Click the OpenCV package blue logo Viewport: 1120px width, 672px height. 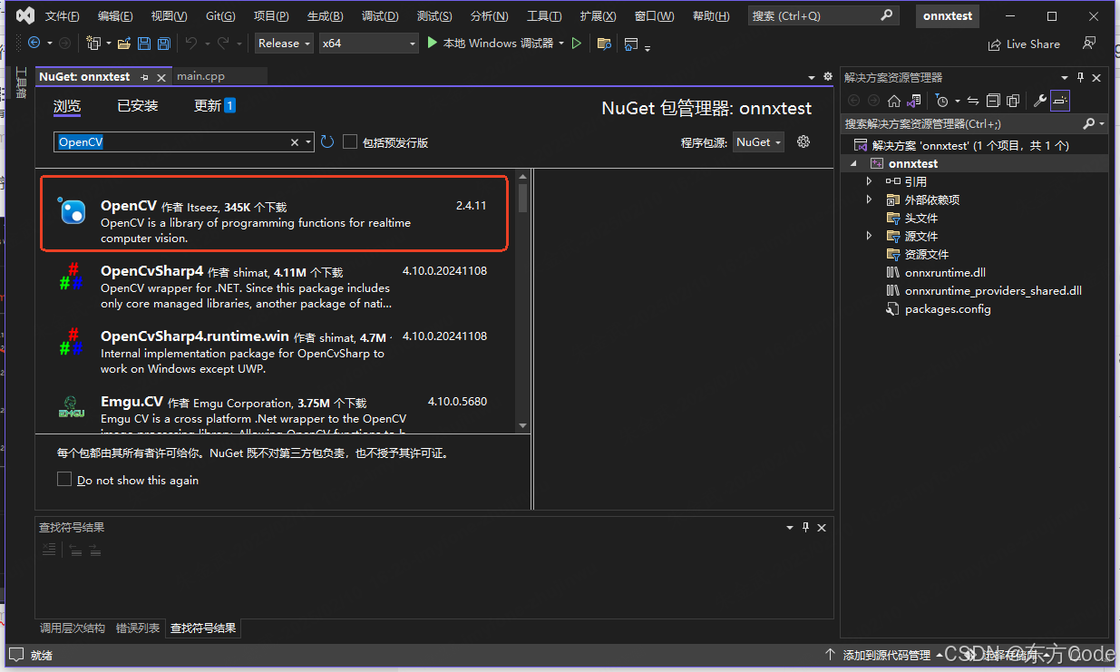pyautogui.click(x=72, y=210)
